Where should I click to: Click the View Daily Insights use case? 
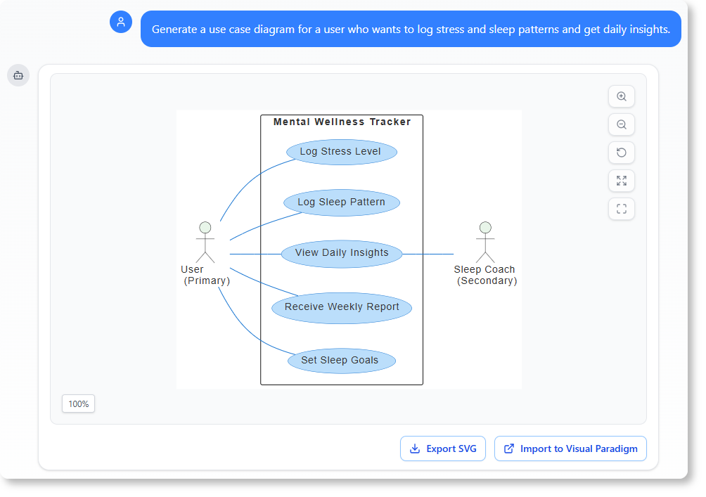(341, 253)
